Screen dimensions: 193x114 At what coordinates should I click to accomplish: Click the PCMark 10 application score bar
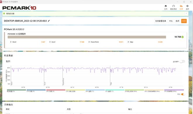[x=87, y=37]
